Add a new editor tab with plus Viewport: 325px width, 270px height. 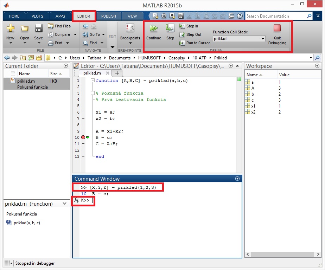[117, 73]
